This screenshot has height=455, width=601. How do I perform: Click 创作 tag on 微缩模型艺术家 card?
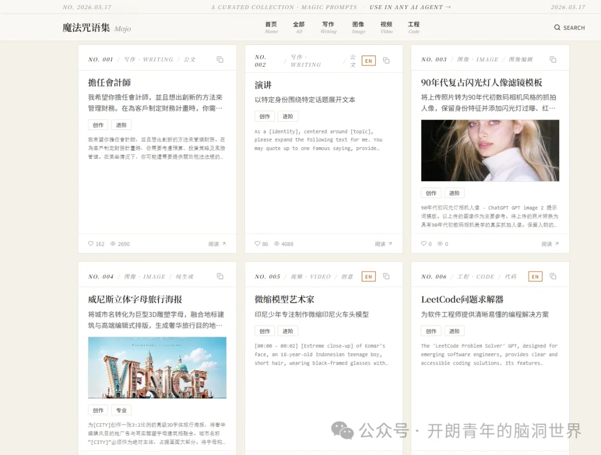[x=264, y=331]
